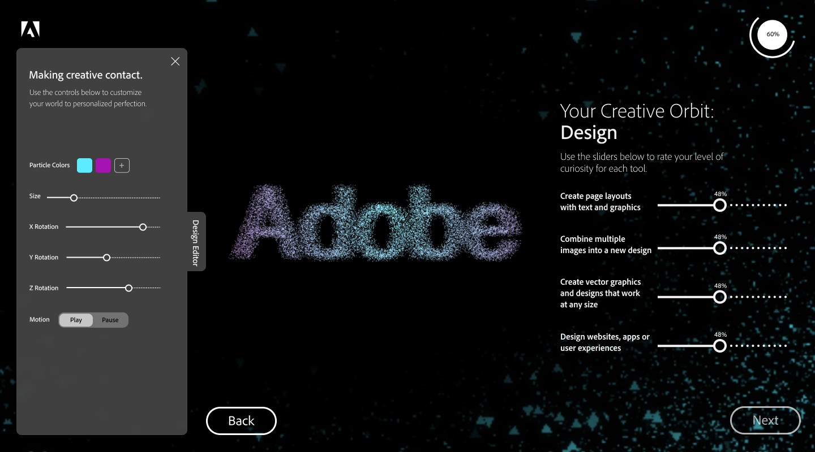
Task: Click the 60% progress indicator
Action: pos(773,34)
